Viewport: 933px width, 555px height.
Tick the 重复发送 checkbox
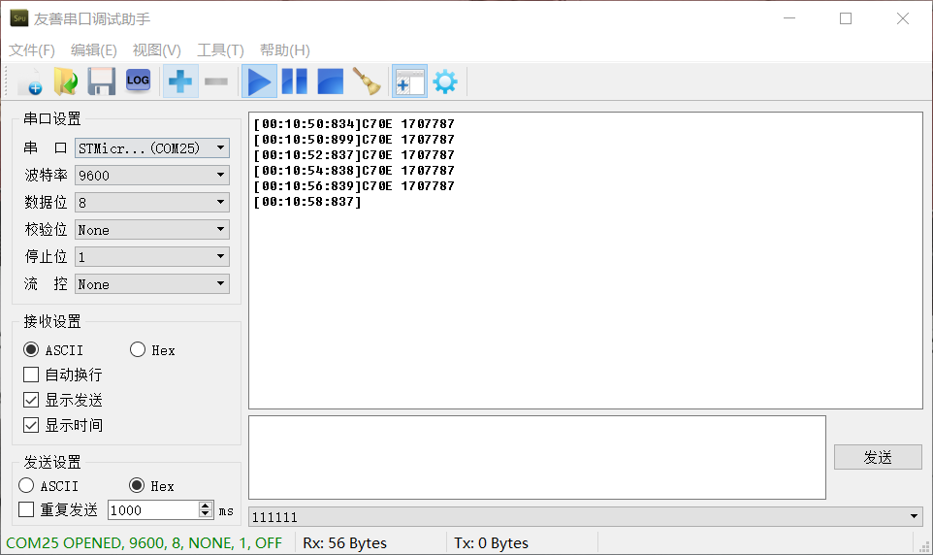coord(27,509)
